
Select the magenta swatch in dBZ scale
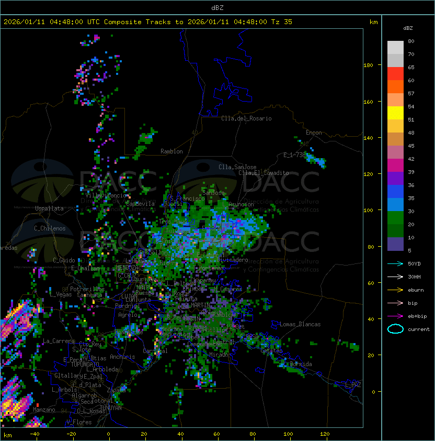pyautogui.click(x=395, y=166)
